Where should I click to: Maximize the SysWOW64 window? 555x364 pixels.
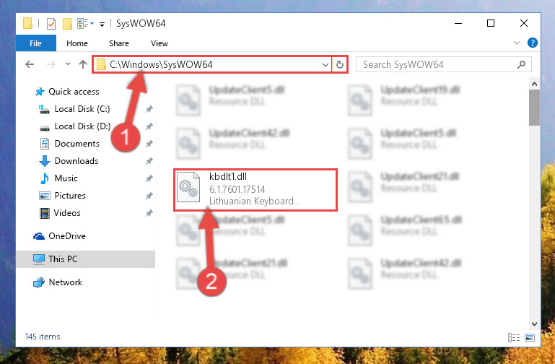click(x=491, y=23)
